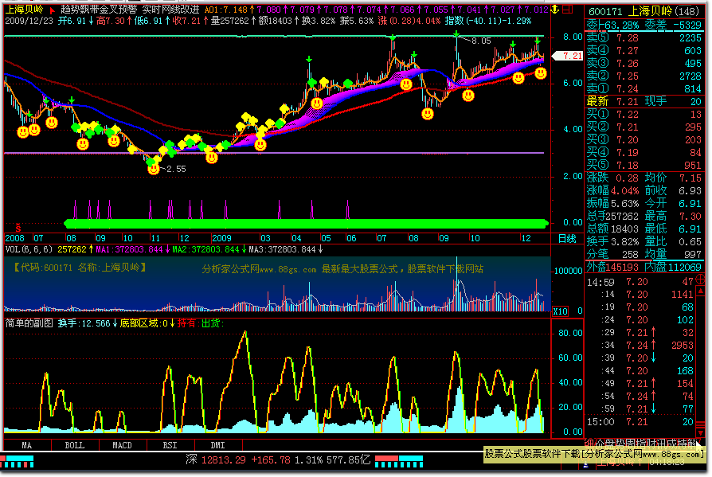Switch to the BOLL indicator tab

pyautogui.click(x=74, y=445)
